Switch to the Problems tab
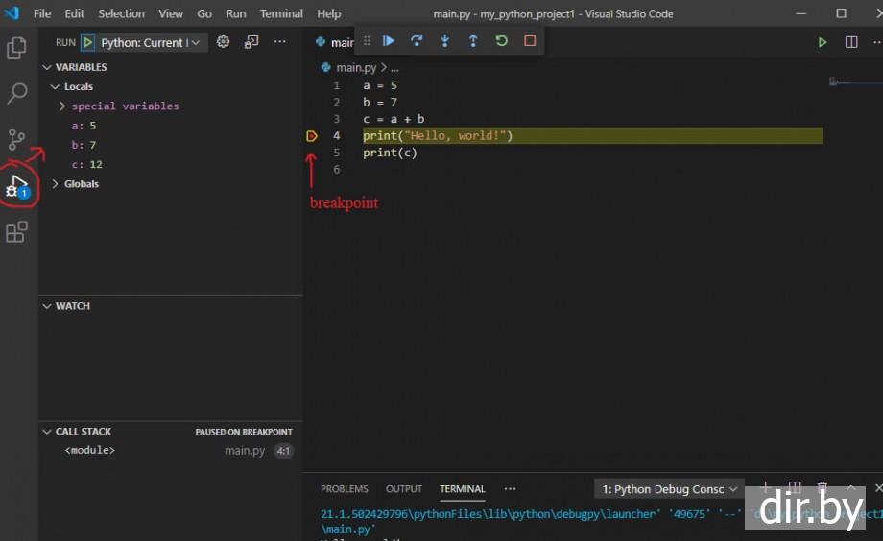Viewport: 883px width, 541px height. [344, 489]
